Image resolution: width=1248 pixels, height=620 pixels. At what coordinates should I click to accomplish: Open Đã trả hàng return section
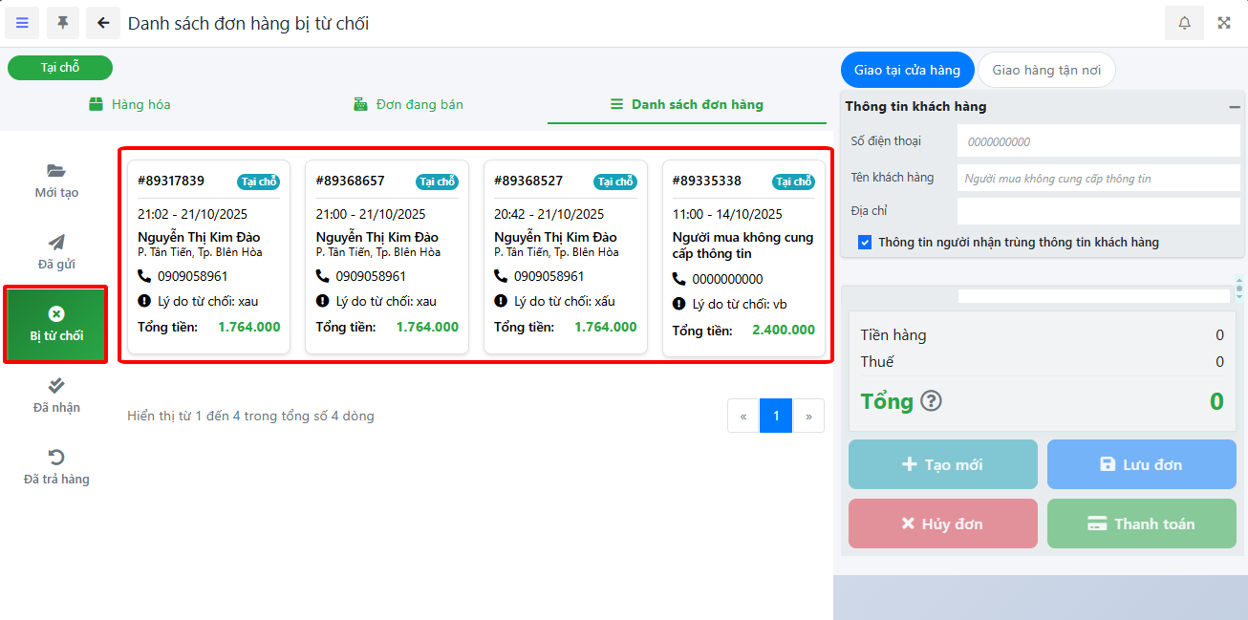(56, 467)
